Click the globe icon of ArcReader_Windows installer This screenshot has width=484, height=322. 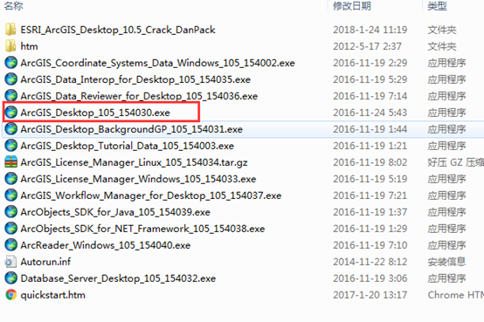tap(11, 245)
